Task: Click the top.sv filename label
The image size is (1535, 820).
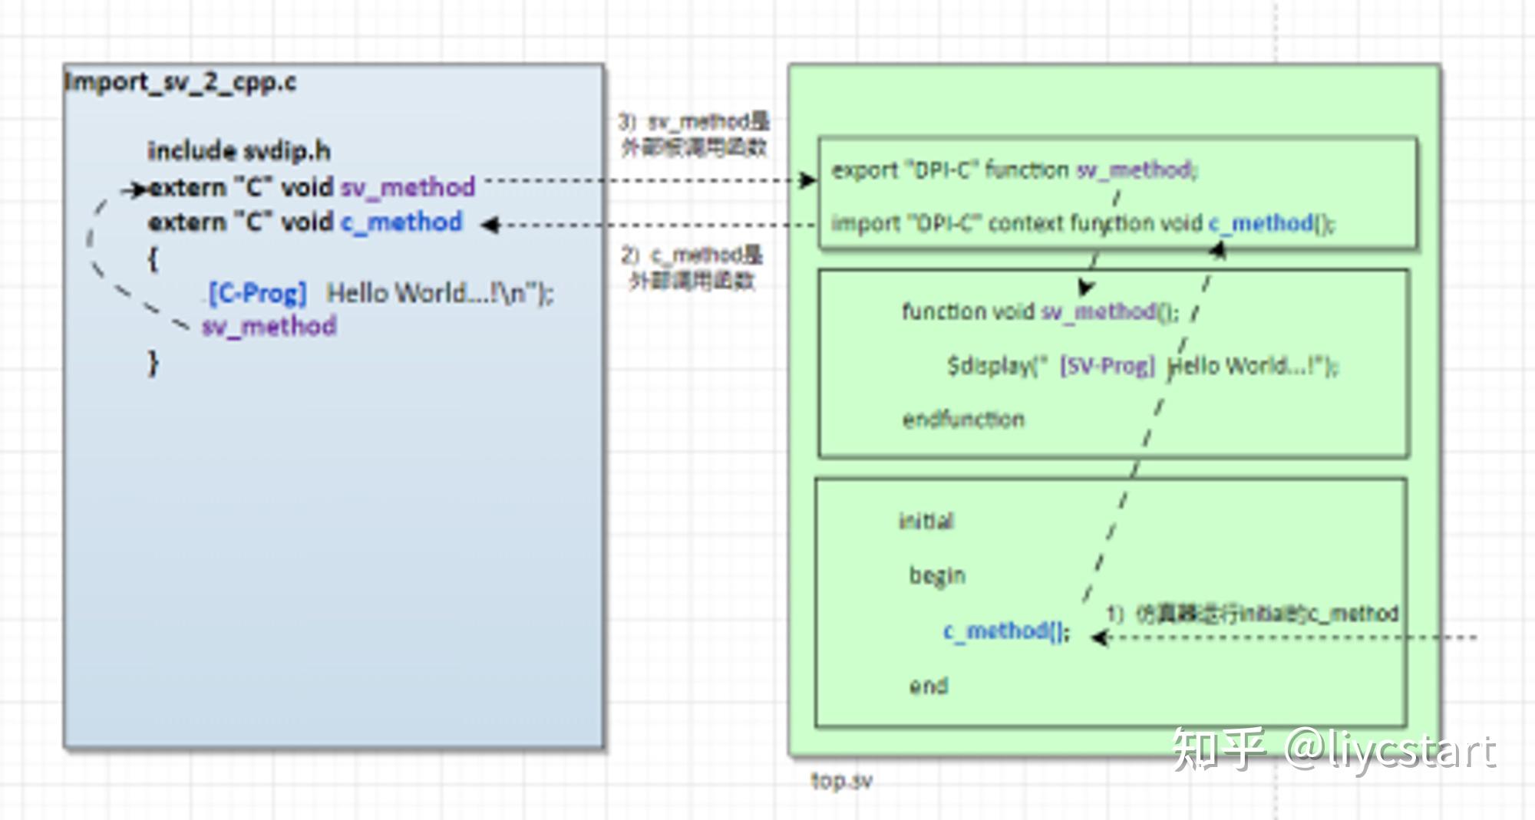Action: [x=843, y=779]
